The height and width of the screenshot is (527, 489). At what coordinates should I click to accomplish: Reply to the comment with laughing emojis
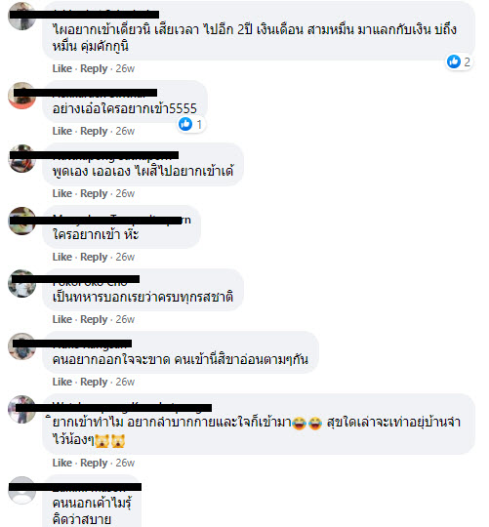coord(94,463)
